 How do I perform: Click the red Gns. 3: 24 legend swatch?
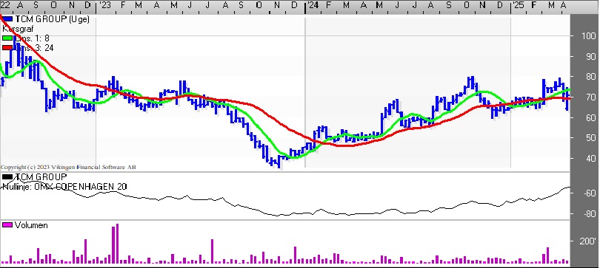coord(7,48)
